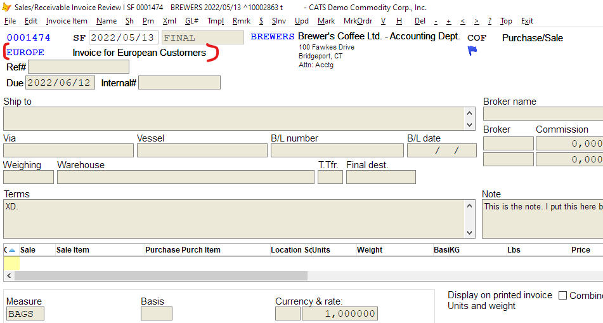The image size is (603, 323).
Task: Go to next record with > menu
Action: tap(476, 21)
